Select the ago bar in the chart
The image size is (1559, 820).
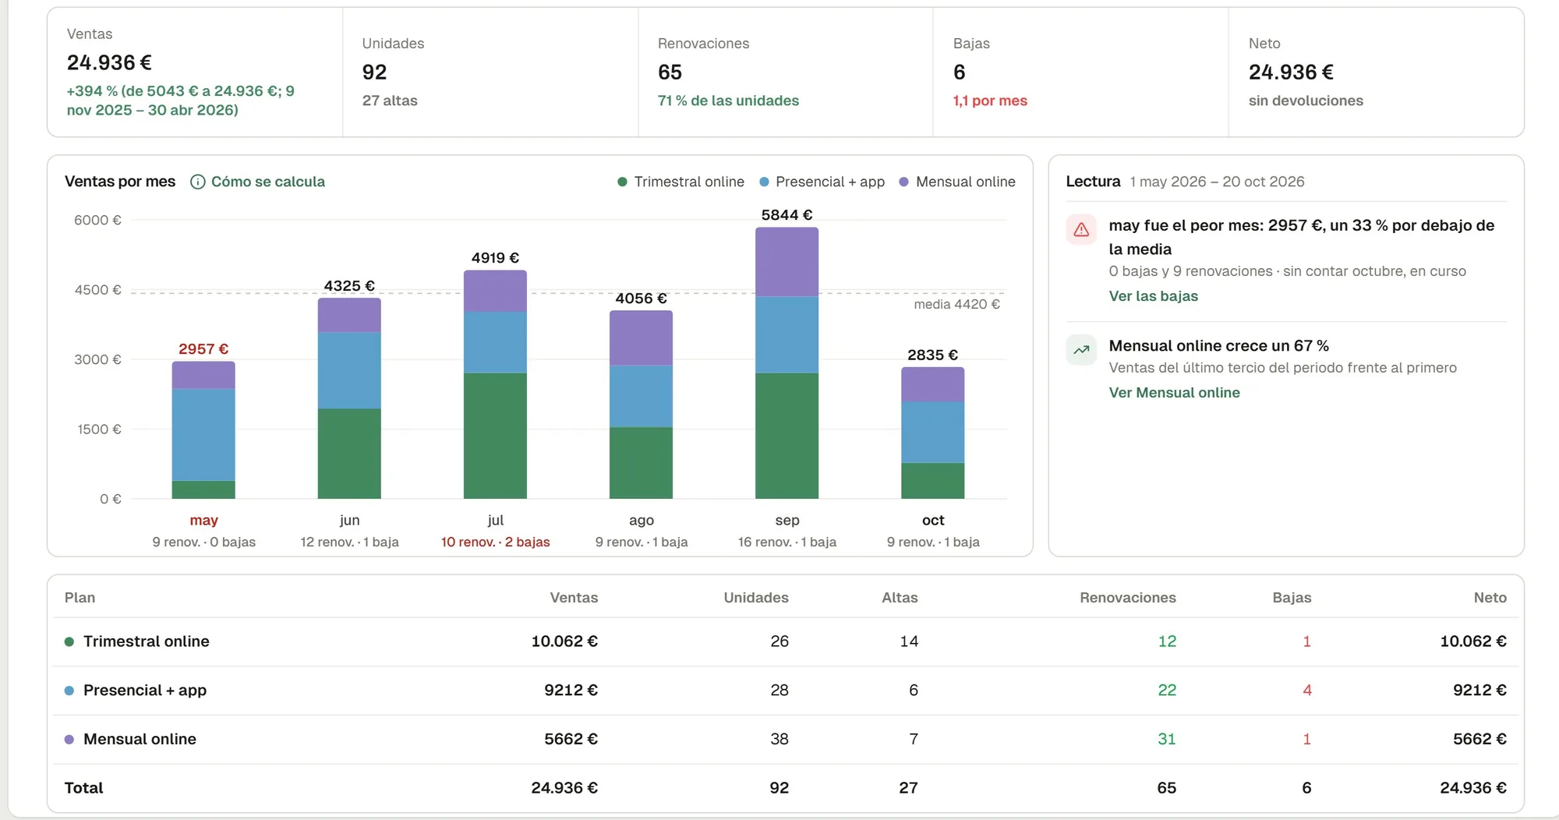click(x=641, y=405)
